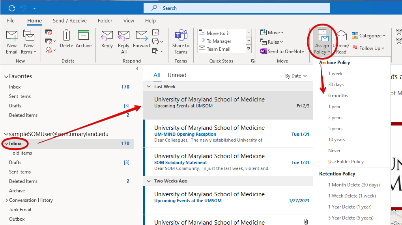Switch to the Unread filter
Screen dimensions: 402x225
[x=177, y=75]
